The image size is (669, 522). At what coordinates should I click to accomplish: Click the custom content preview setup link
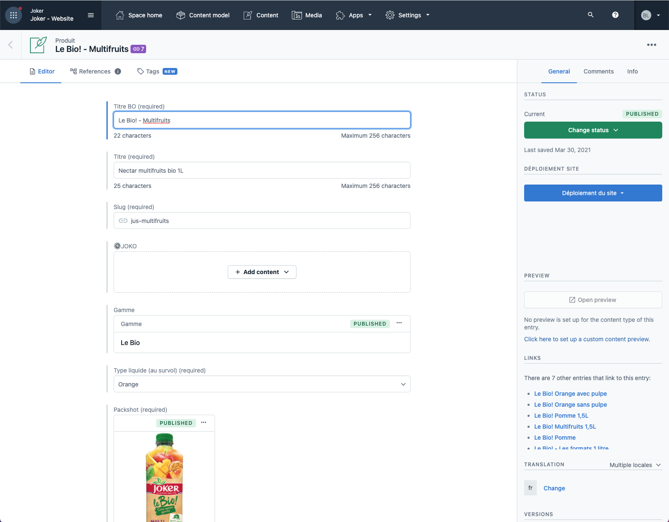[587, 339]
